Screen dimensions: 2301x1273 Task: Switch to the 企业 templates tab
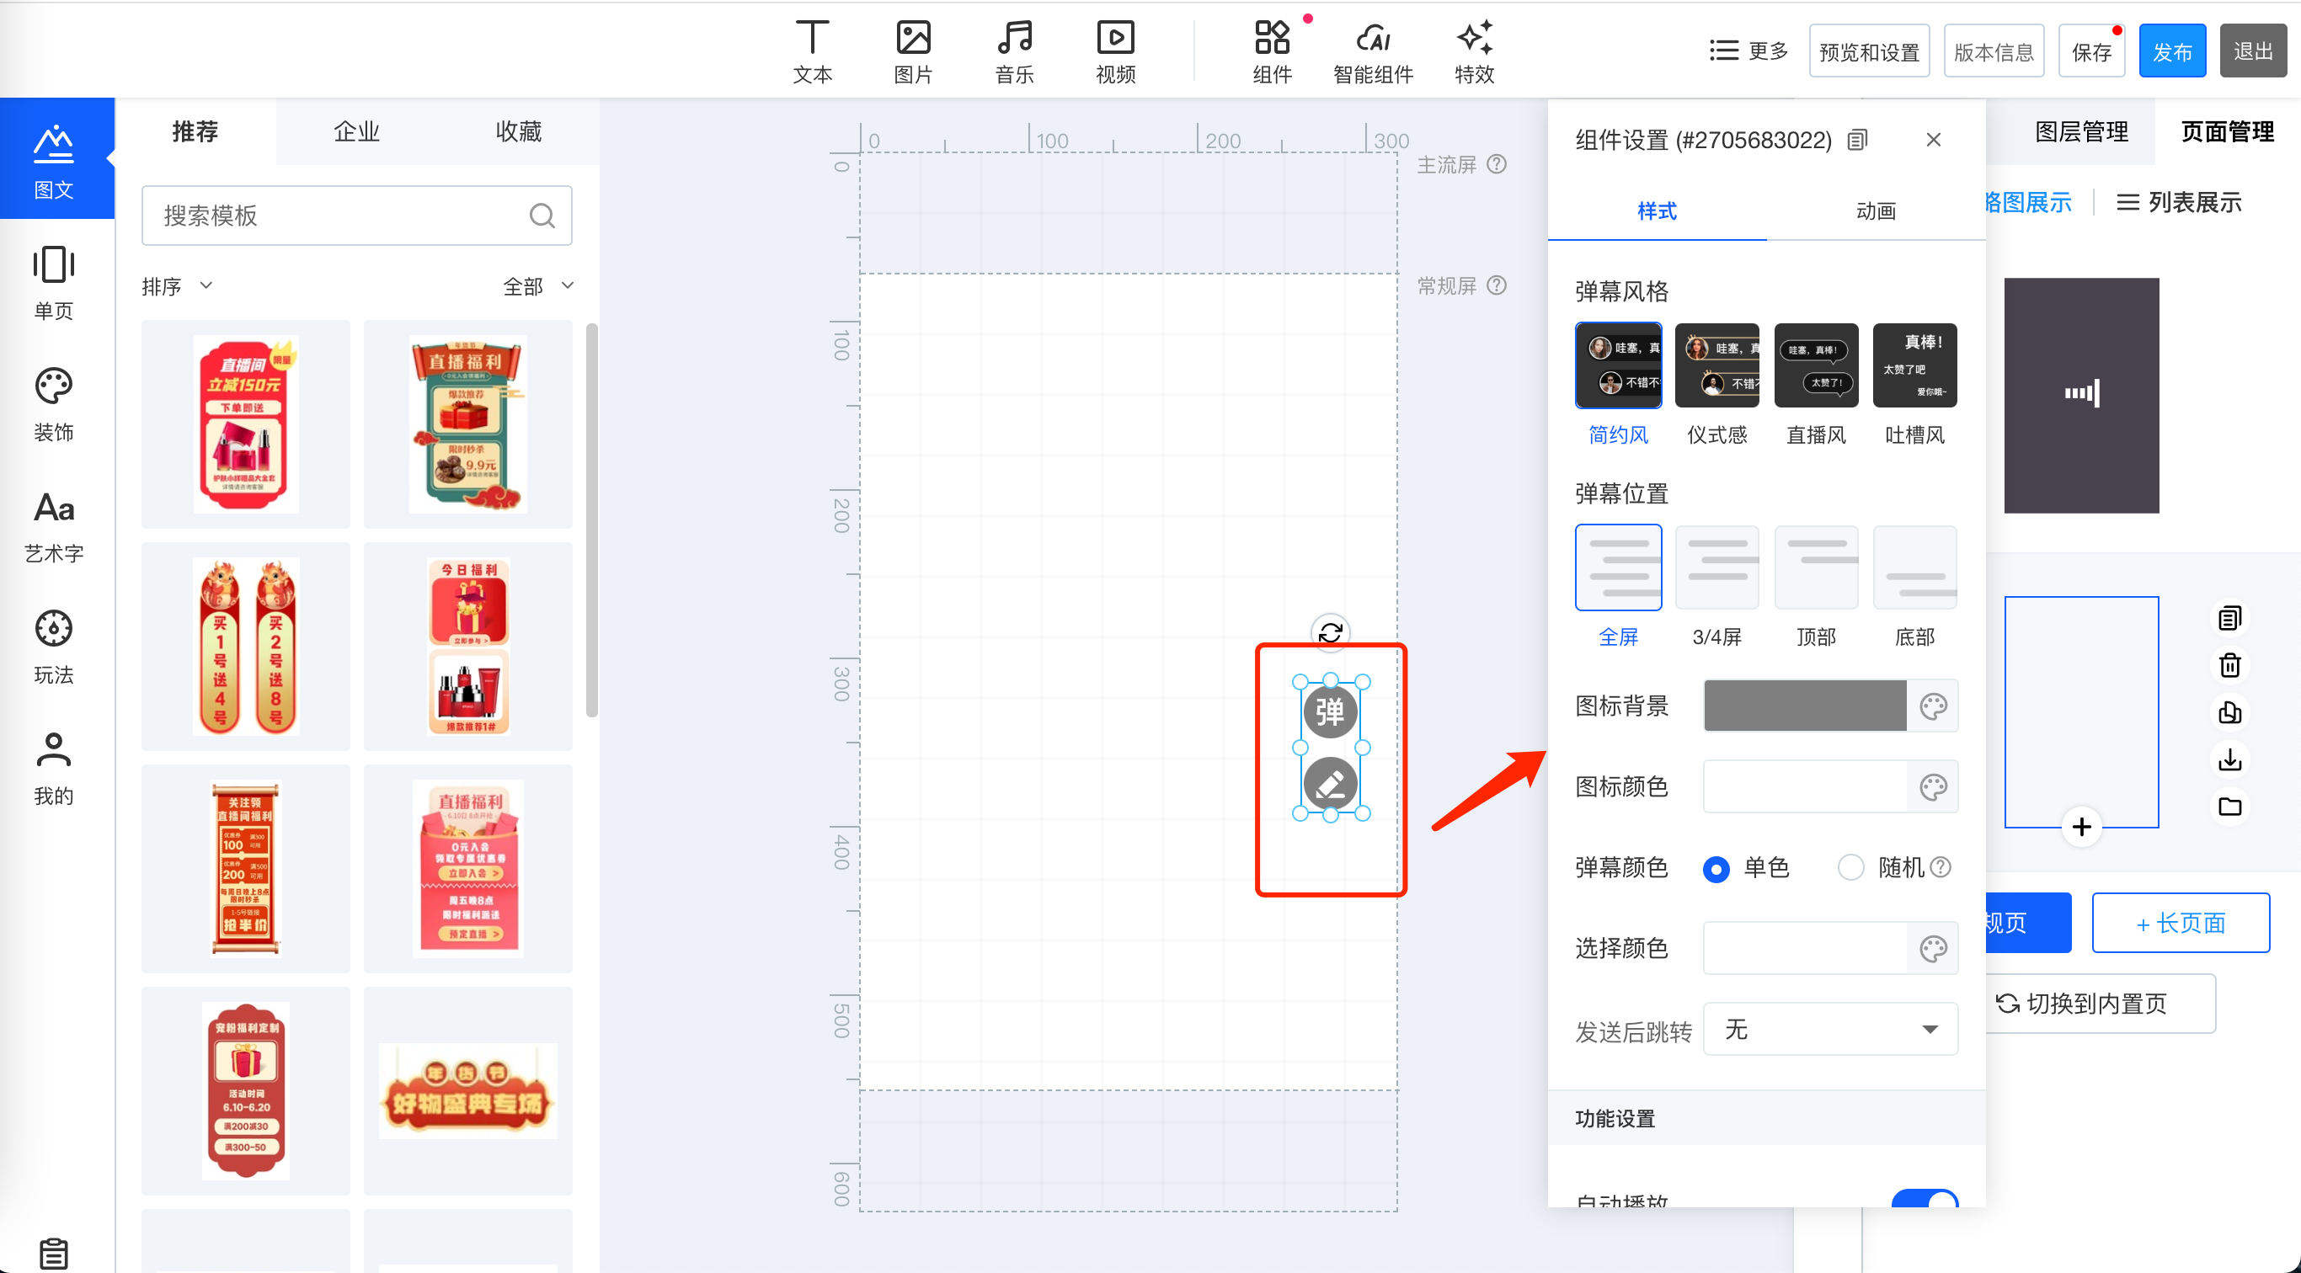[x=356, y=131]
